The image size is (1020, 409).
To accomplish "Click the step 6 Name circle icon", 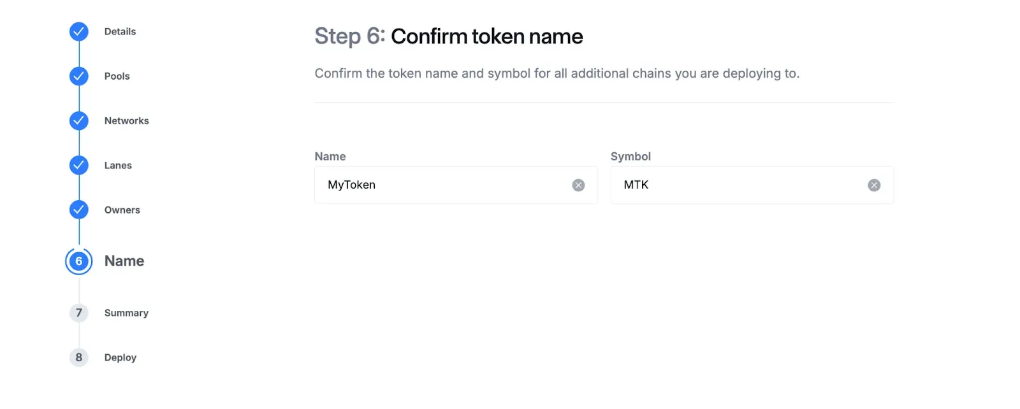I will (x=79, y=261).
